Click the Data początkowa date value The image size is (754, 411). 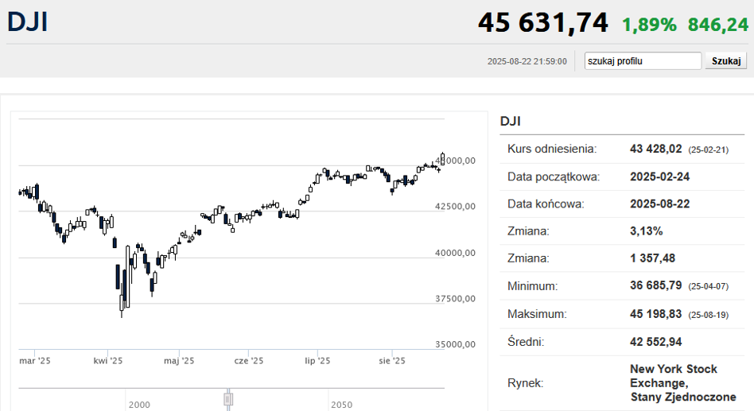pos(659,176)
